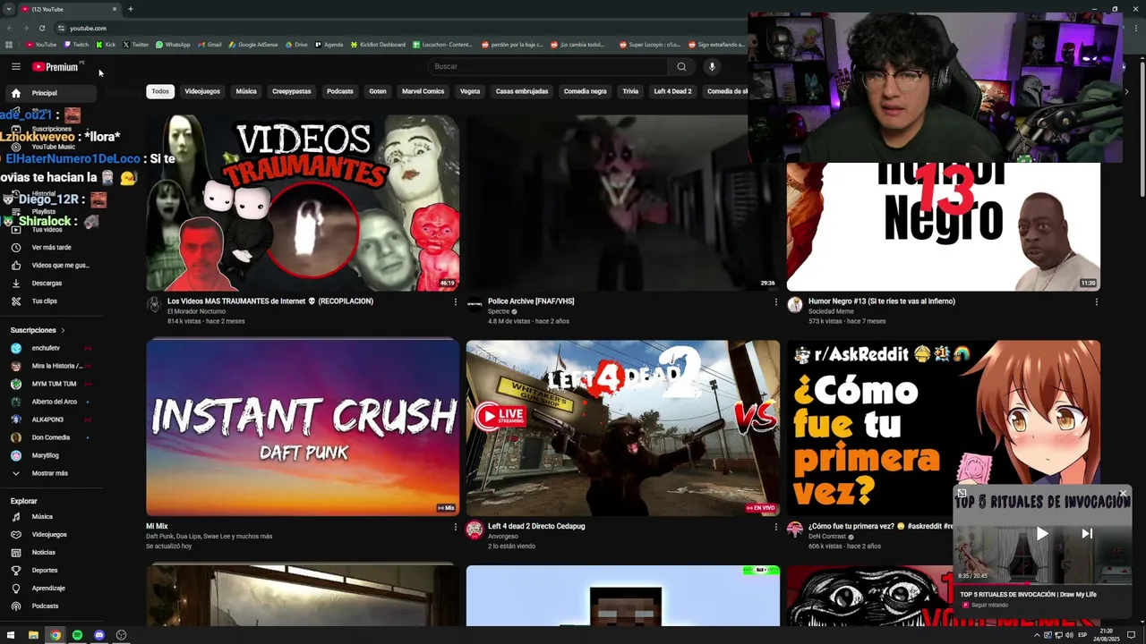Open Spotify from the Windows taskbar

[77, 635]
